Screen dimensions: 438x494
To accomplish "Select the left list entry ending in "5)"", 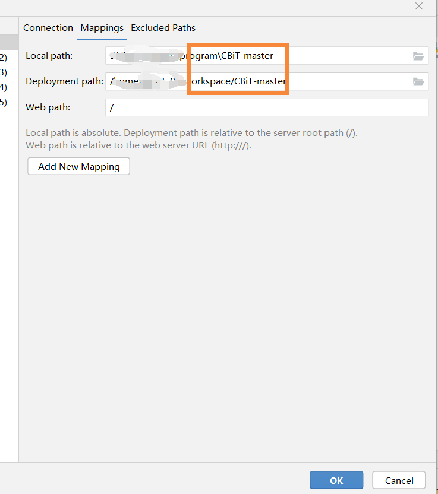I will coord(4,102).
